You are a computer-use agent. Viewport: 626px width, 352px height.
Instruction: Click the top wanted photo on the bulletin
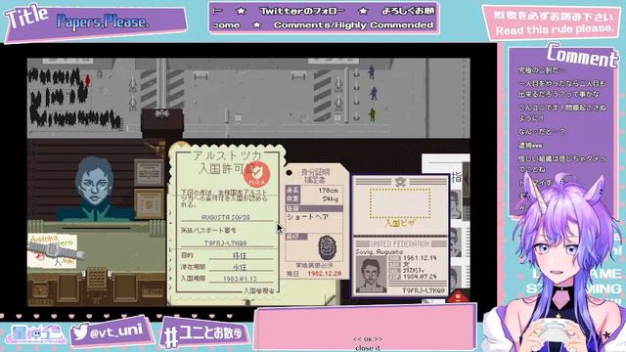pyautogui.click(x=456, y=204)
